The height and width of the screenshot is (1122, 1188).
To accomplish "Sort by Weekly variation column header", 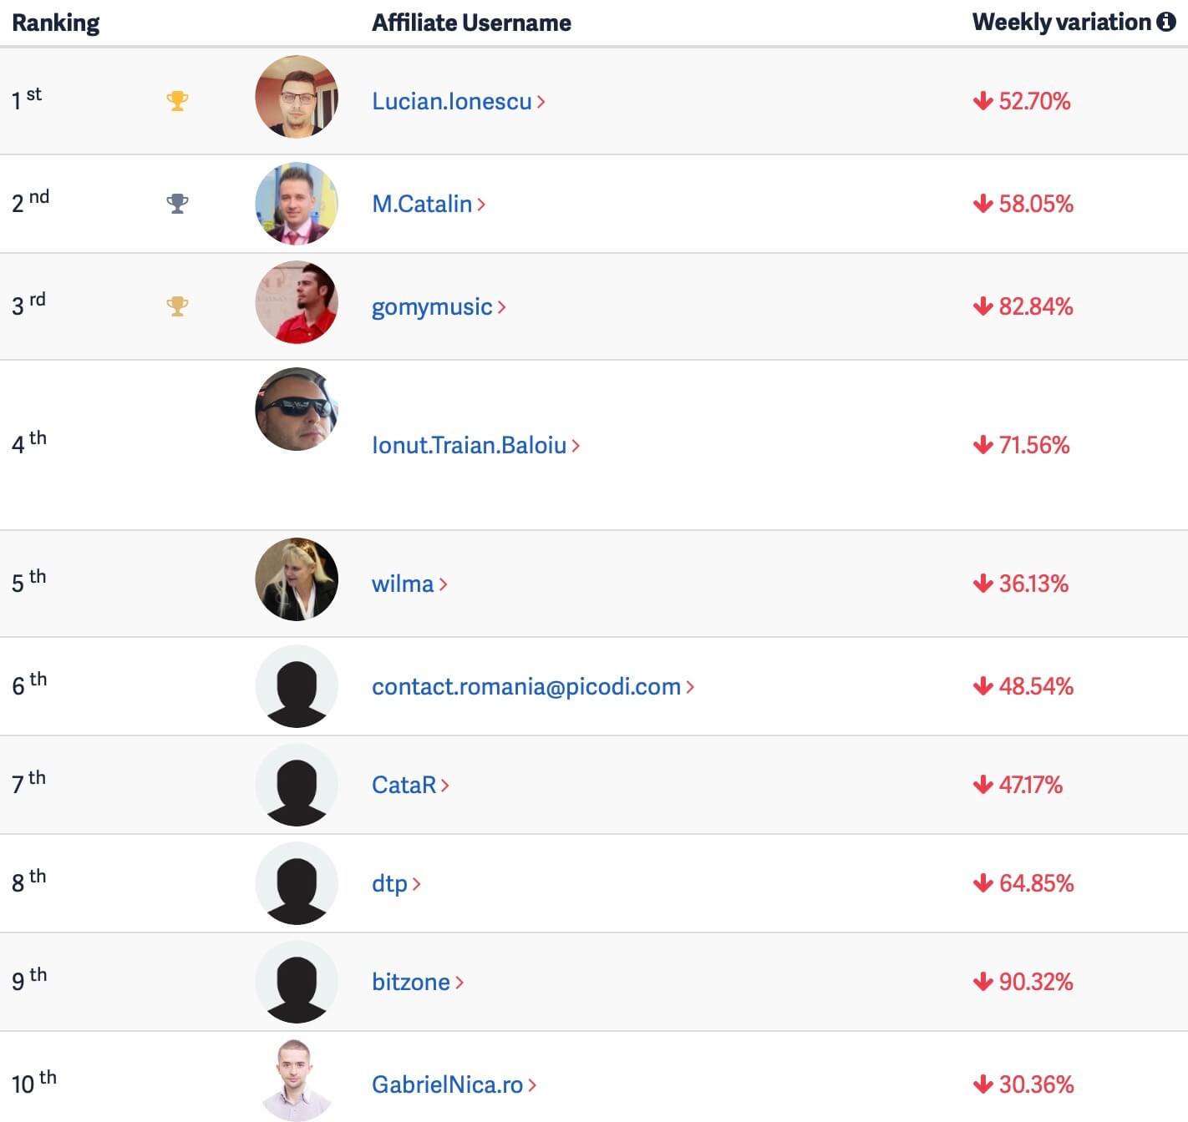I will pyautogui.click(x=1062, y=22).
